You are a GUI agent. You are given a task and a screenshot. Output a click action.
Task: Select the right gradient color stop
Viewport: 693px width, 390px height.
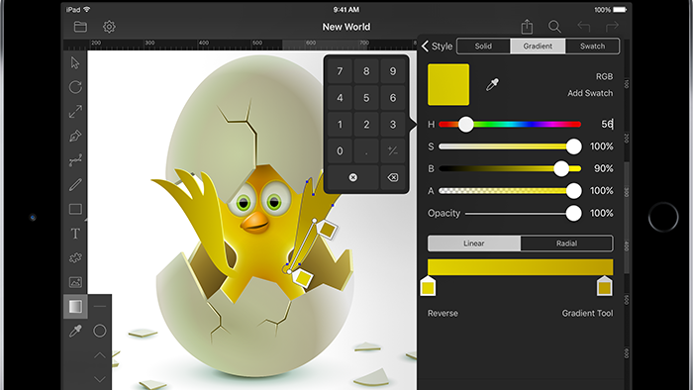point(604,286)
